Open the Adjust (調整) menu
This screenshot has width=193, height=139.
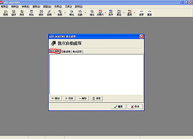click(x=47, y=7)
